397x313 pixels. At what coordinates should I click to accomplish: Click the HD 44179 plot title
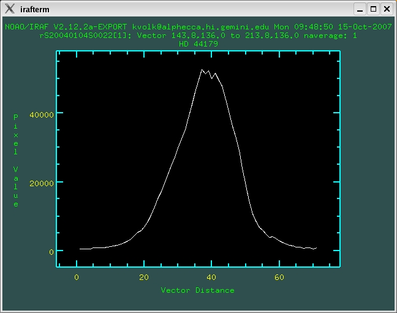[198, 44]
